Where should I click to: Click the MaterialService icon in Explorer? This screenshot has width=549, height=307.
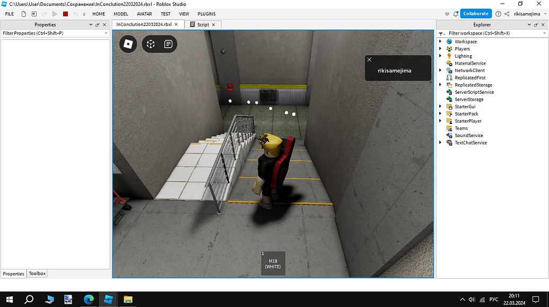pyautogui.click(x=449, y=63)
